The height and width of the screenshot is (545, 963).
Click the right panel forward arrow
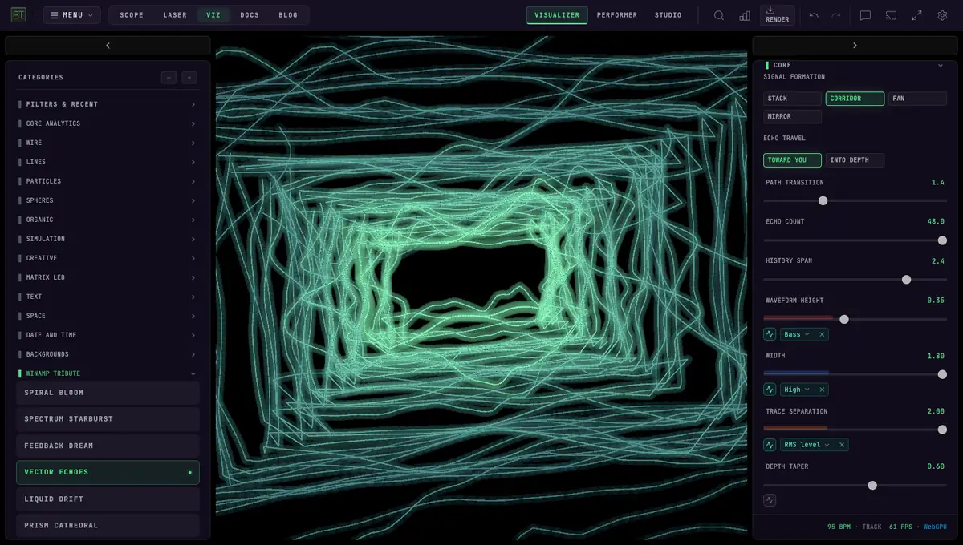855,46
